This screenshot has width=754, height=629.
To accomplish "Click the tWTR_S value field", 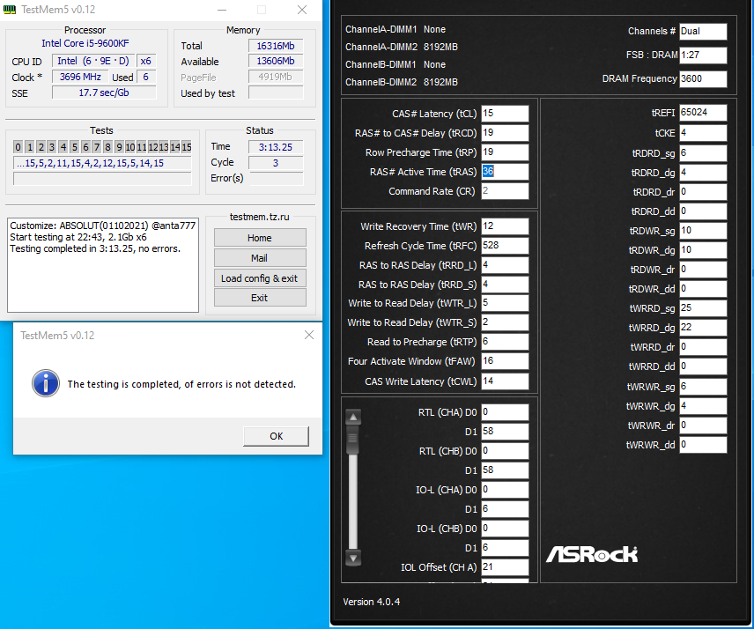I will (x=505, y=322).
